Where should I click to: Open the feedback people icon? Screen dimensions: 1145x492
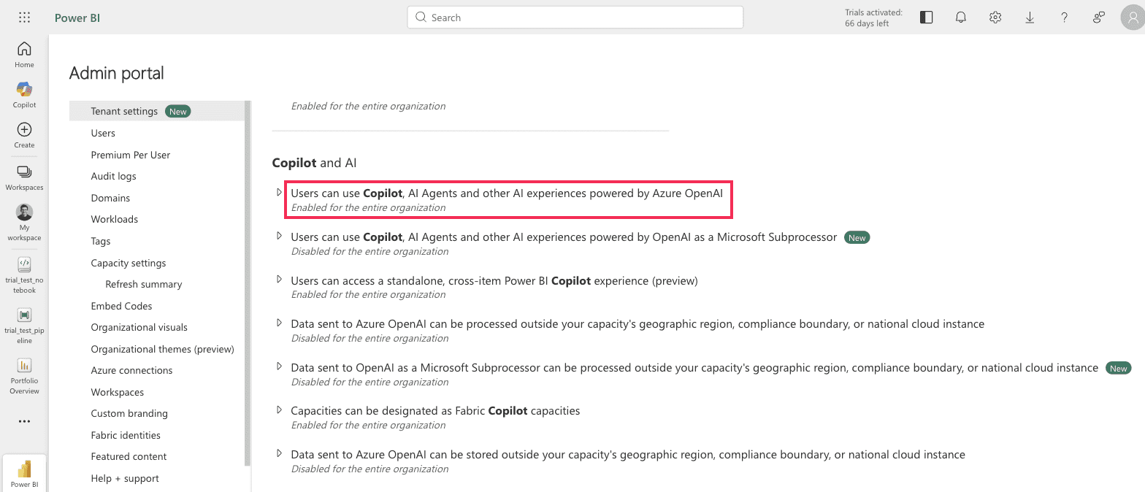1098,18
